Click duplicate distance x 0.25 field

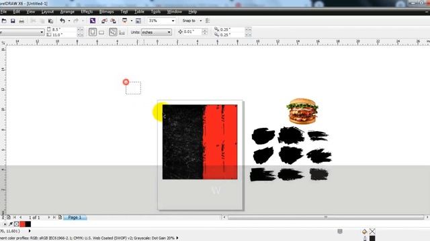[x=232, y=29]
